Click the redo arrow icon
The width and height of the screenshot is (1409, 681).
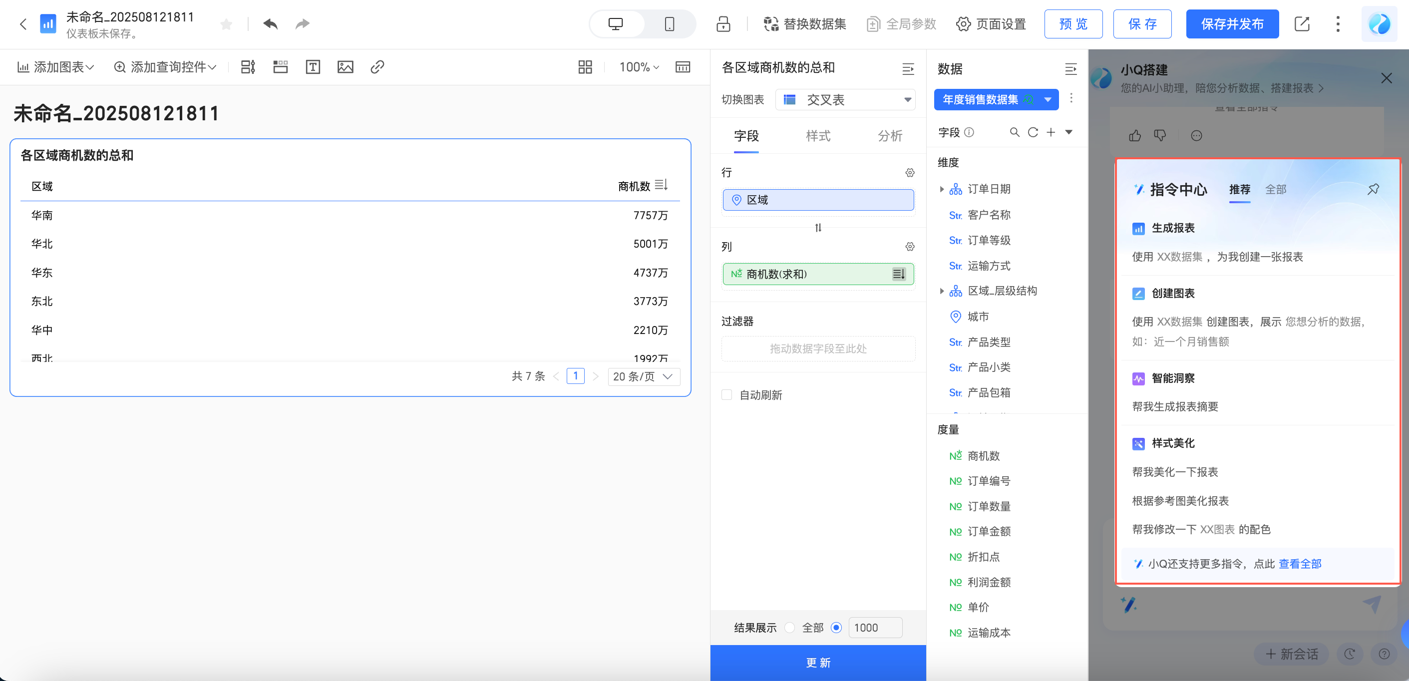coord(302,24)
